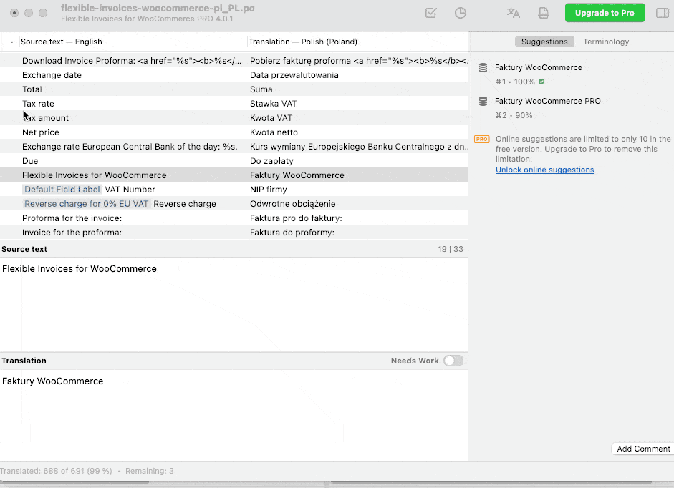Toggle the Needs Work switch
This screenshot has height=488, width=674.
click(453, 361)
